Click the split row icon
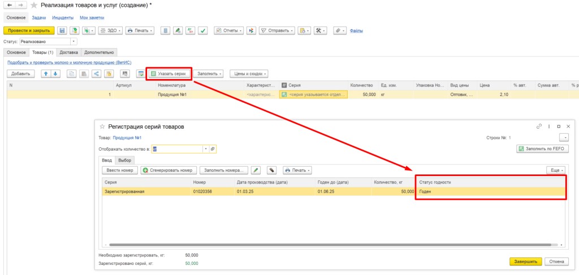 (96, 74)
